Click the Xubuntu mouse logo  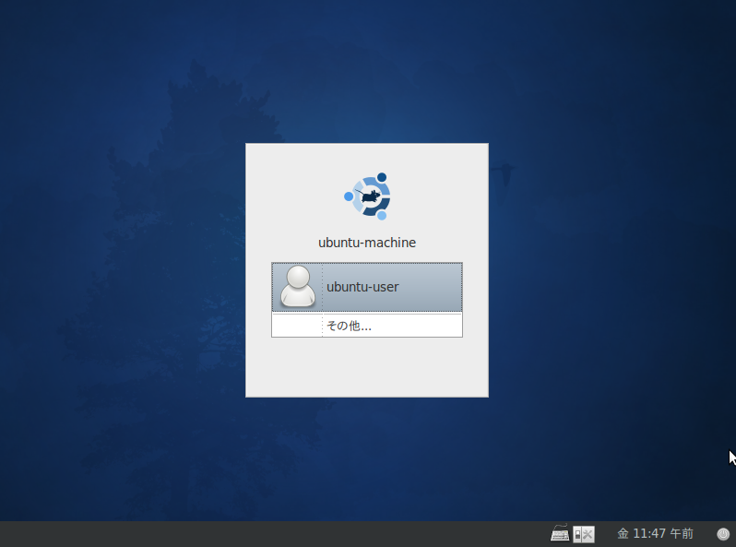(x=367, y=196)
